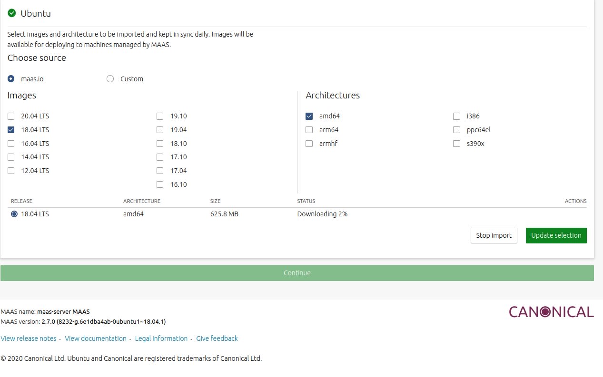This screenshot has height=377, width=603.
Task: Uncheck the 18.04 LTS image checkbox
Action: tap(11, 130)
